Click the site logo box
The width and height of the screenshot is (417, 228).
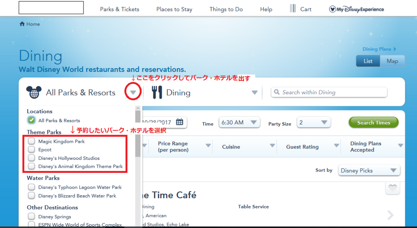pos(51,8)
